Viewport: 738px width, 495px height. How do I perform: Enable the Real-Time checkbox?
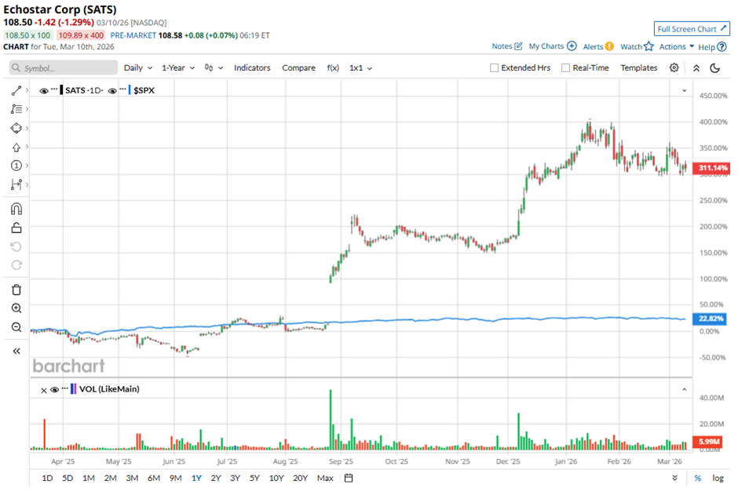pos(566,67)
